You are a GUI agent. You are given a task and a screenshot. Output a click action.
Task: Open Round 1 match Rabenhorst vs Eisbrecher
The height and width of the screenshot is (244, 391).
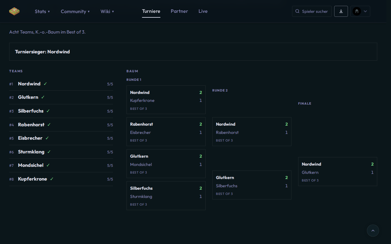tap(166, 132)
